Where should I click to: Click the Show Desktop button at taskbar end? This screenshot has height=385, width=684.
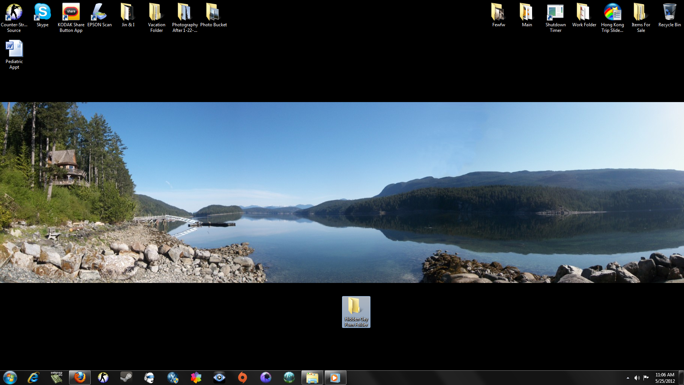point(681,378)
